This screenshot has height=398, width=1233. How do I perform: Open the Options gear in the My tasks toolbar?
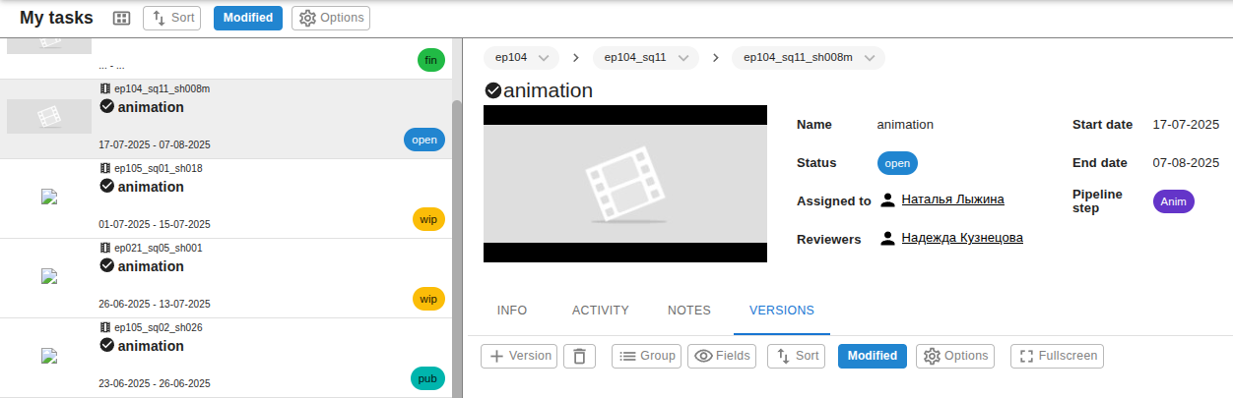(x=331, y=18)
